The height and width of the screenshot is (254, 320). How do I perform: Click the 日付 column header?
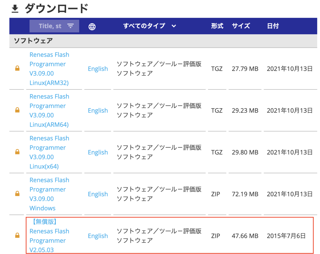pos(273,26)
